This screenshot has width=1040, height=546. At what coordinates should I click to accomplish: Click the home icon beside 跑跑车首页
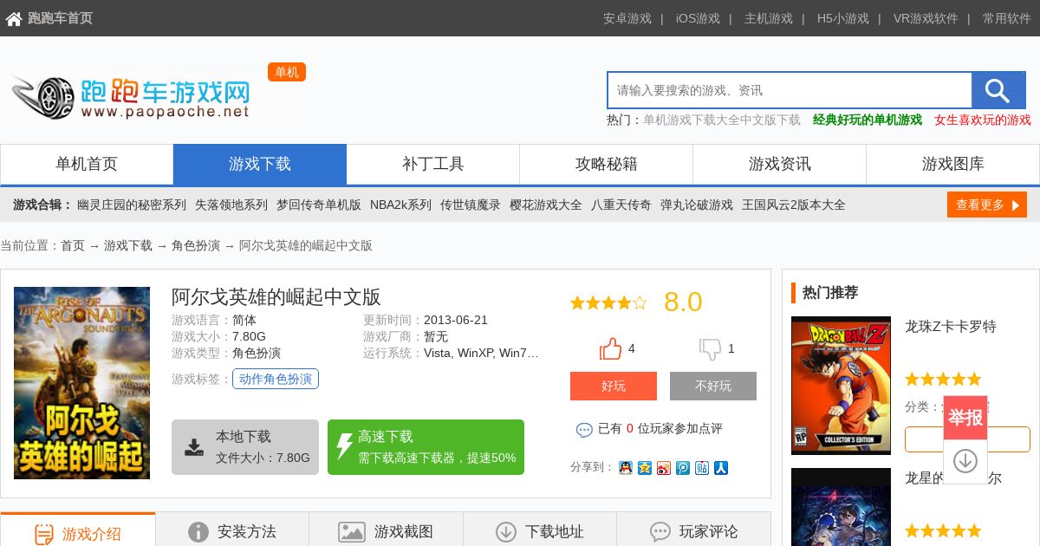click(14, 18)
